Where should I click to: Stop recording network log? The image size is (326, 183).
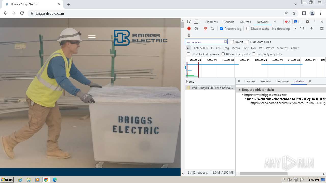(189, 29)
